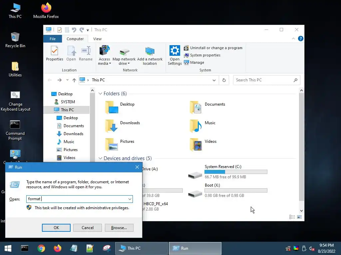Screen dimensions: 341x255
Task: Open System properties from ribbon
Action: coord(202,55)
